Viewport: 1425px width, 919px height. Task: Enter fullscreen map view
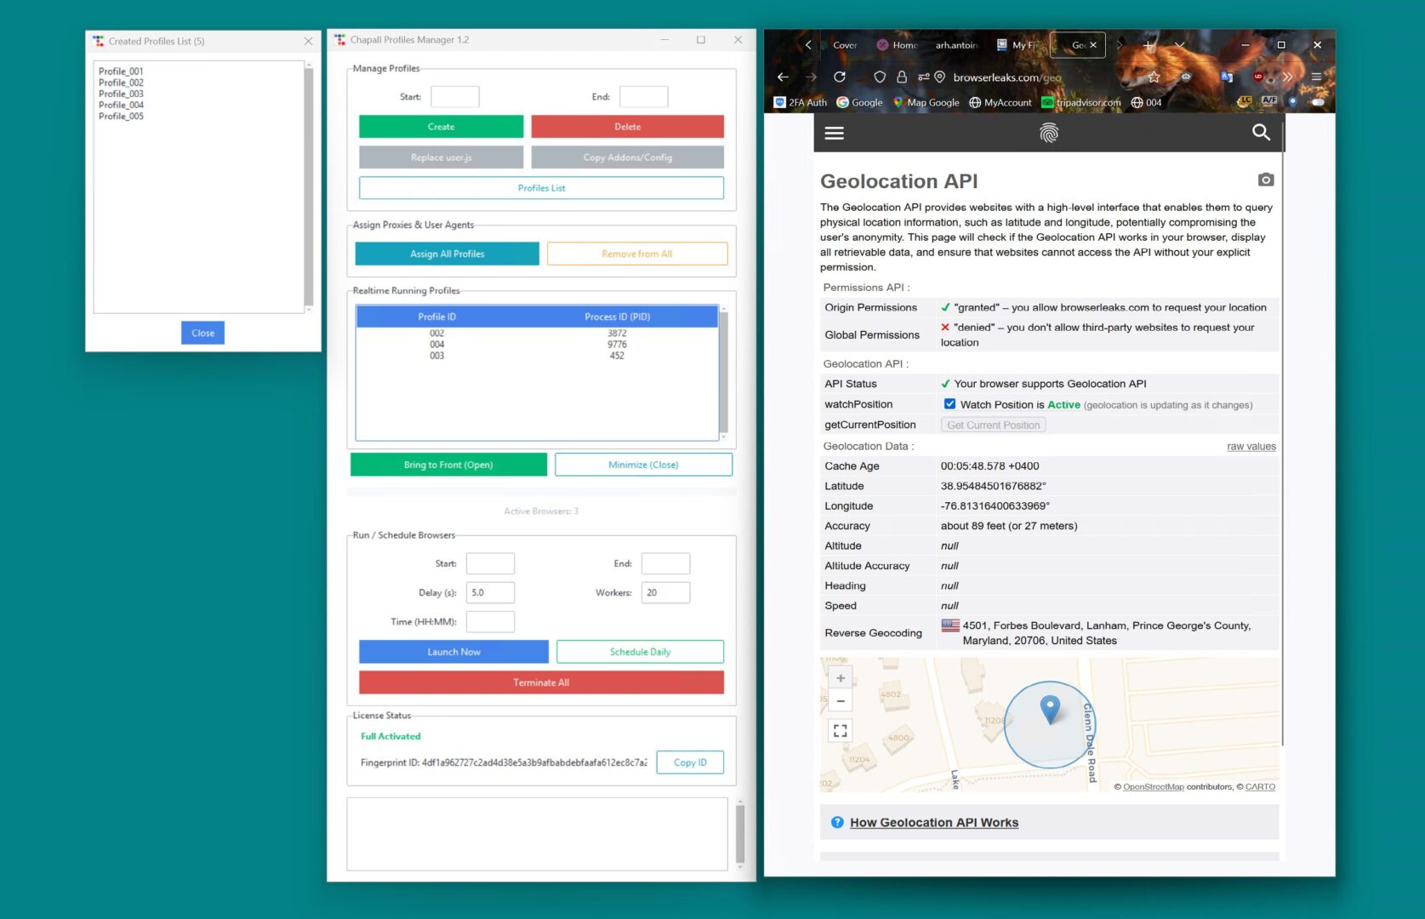point(841,731)
